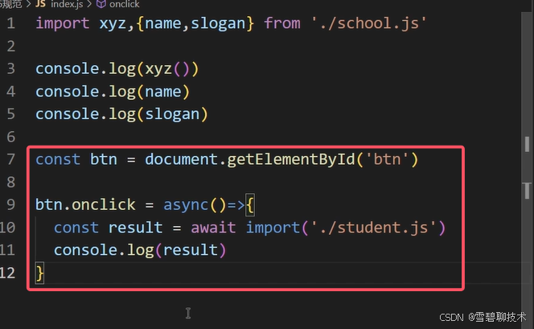Click './student.js' string on line 10
Viewport: 534px width, 329px height.
[x=373, y=228]
